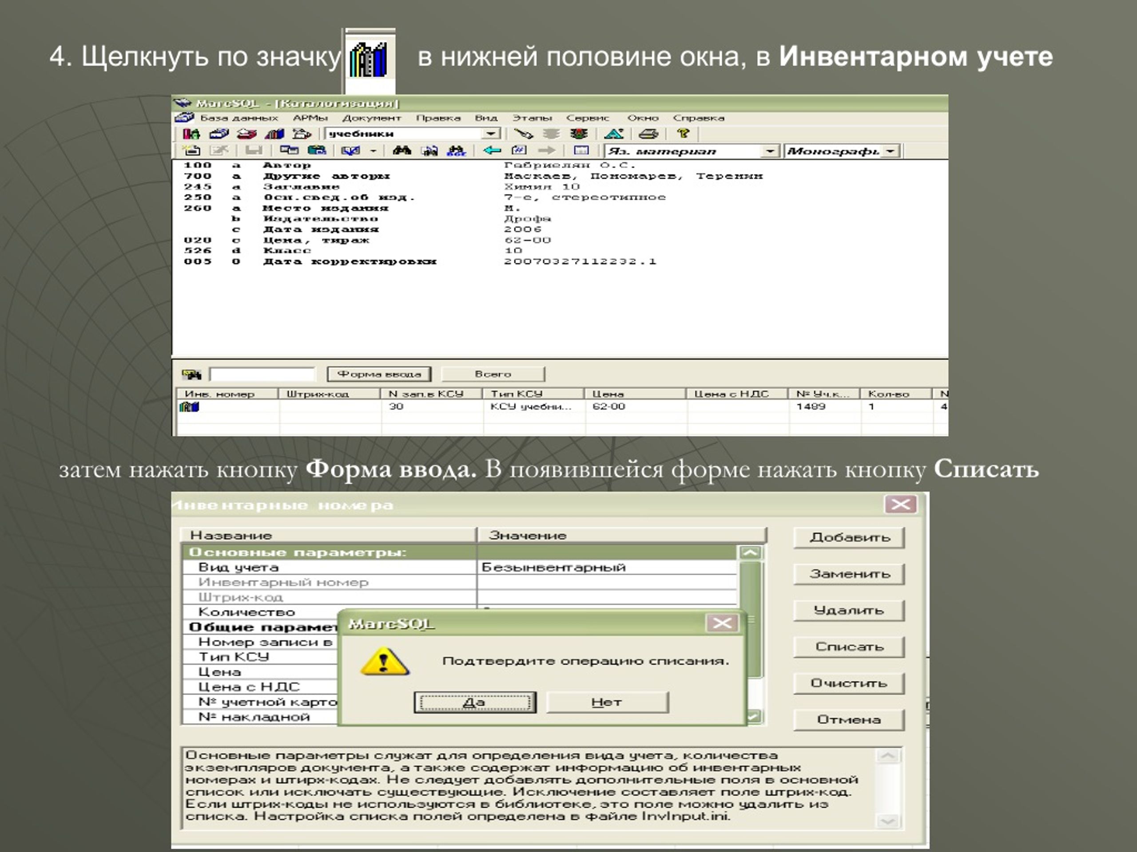Click the pen tool icon in upper toolbar
Viewport: 1137px width, 852px height.
523,134
